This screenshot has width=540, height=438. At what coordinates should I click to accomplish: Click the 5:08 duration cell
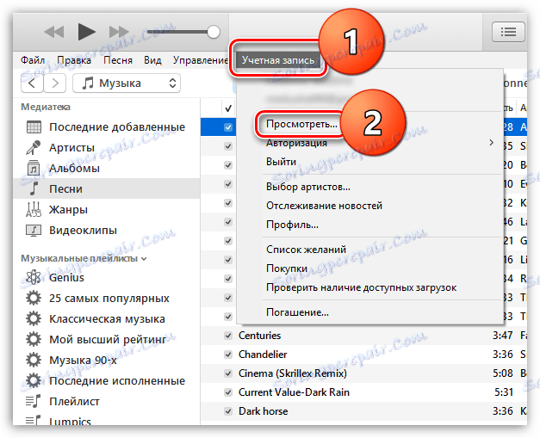click(x=503, y=373)
